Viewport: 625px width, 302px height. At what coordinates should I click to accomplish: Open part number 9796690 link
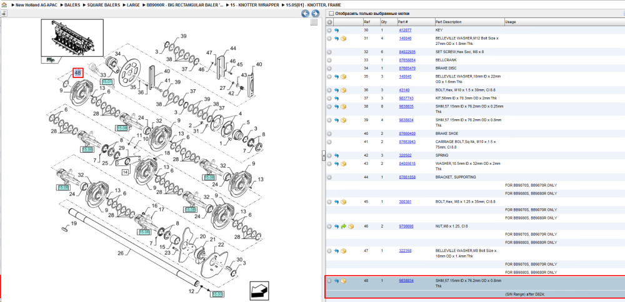(x=406, y=226)
